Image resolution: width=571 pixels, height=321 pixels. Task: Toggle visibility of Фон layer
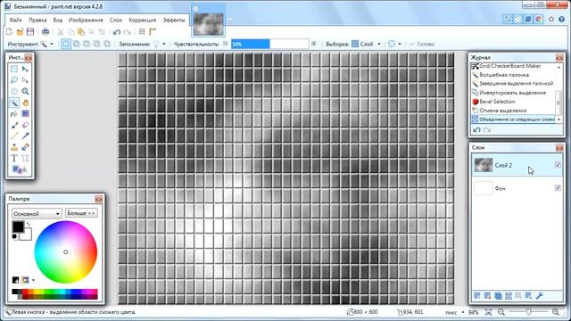(x=558, y=188)
